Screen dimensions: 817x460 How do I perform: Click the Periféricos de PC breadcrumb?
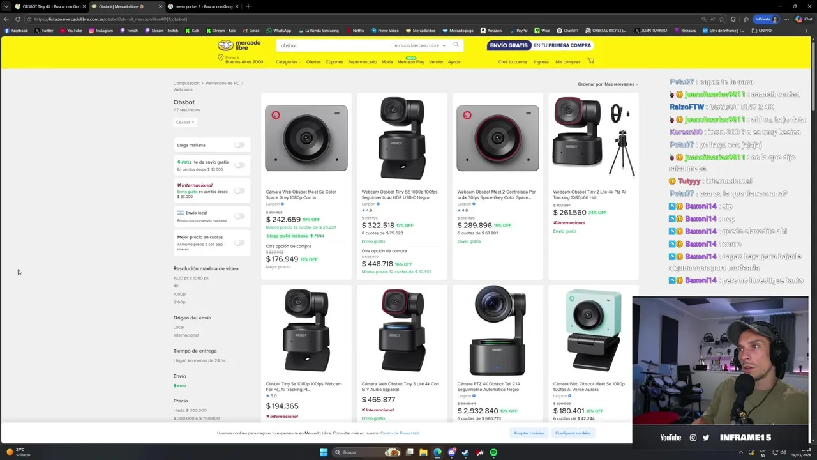click(x=223, y=83)
